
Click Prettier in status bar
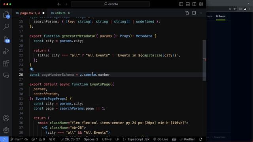(187, 139)
